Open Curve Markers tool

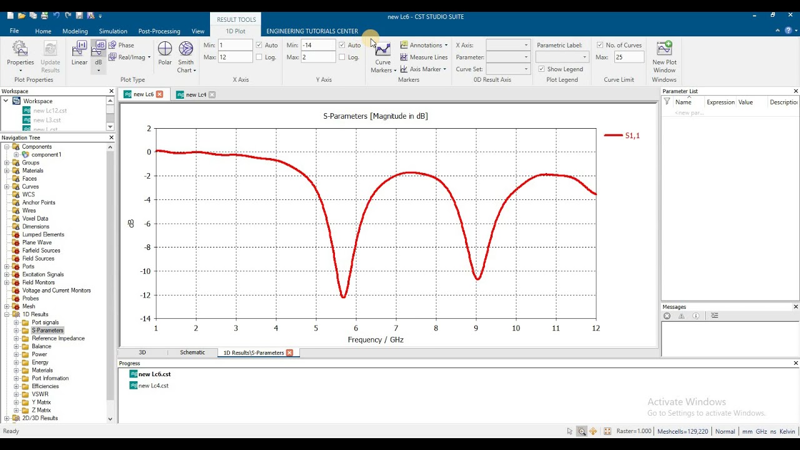(x=382, y=57)
